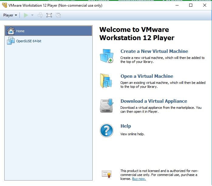This screenshot has height=186, width=212.
Task: Click the Download a Virtual Appliance disk icon
Action: coord(106,106)
